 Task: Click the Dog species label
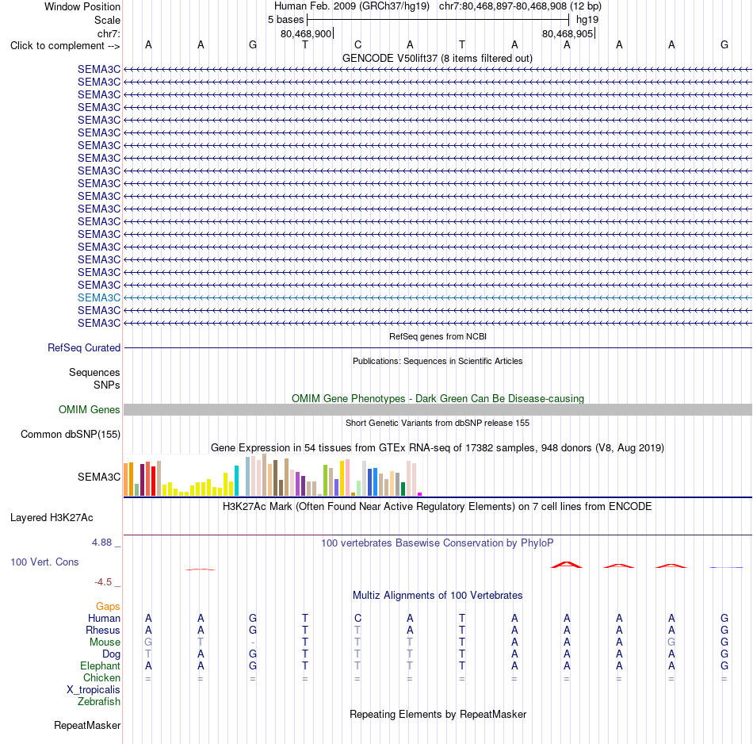point(111,654)
